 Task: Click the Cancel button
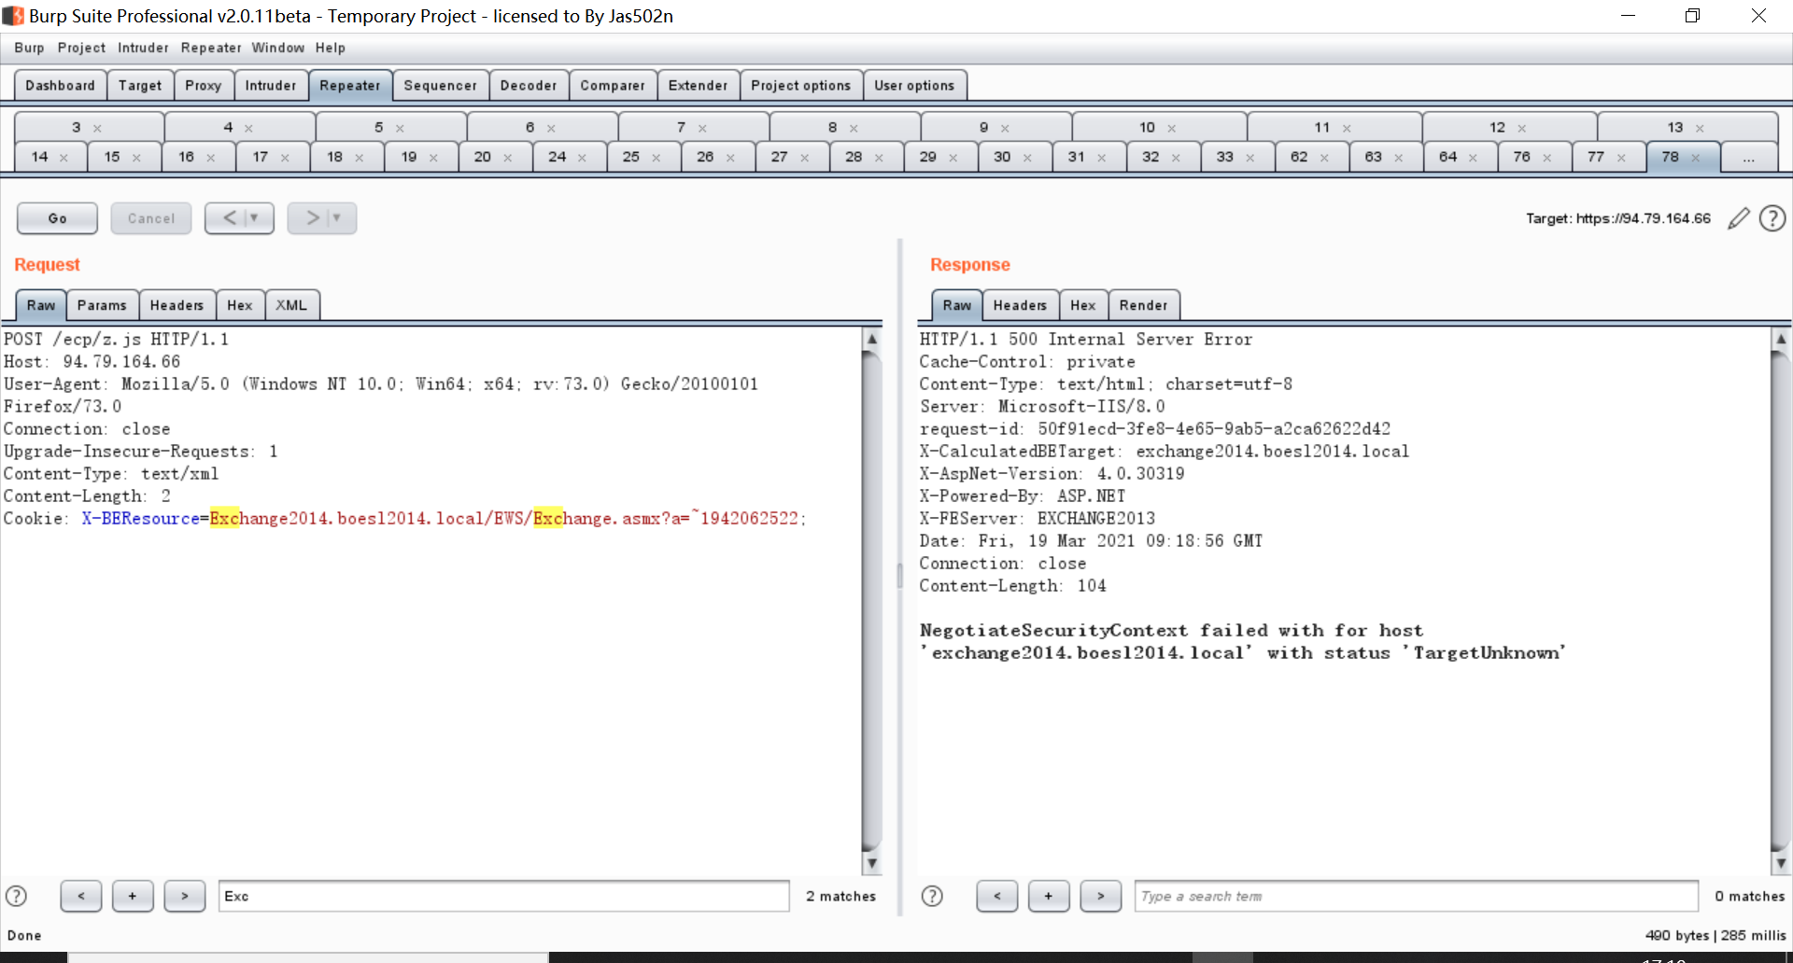pyautogui.click(x=151, y=218)
